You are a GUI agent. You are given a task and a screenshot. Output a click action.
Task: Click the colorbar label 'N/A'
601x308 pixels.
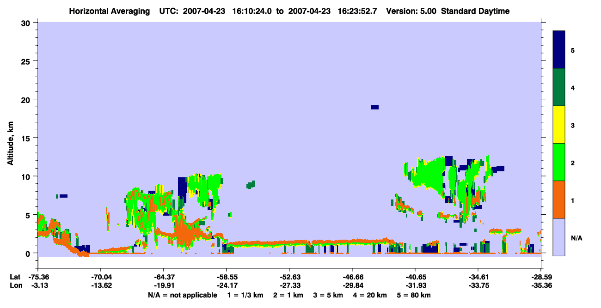click(576, 238)
